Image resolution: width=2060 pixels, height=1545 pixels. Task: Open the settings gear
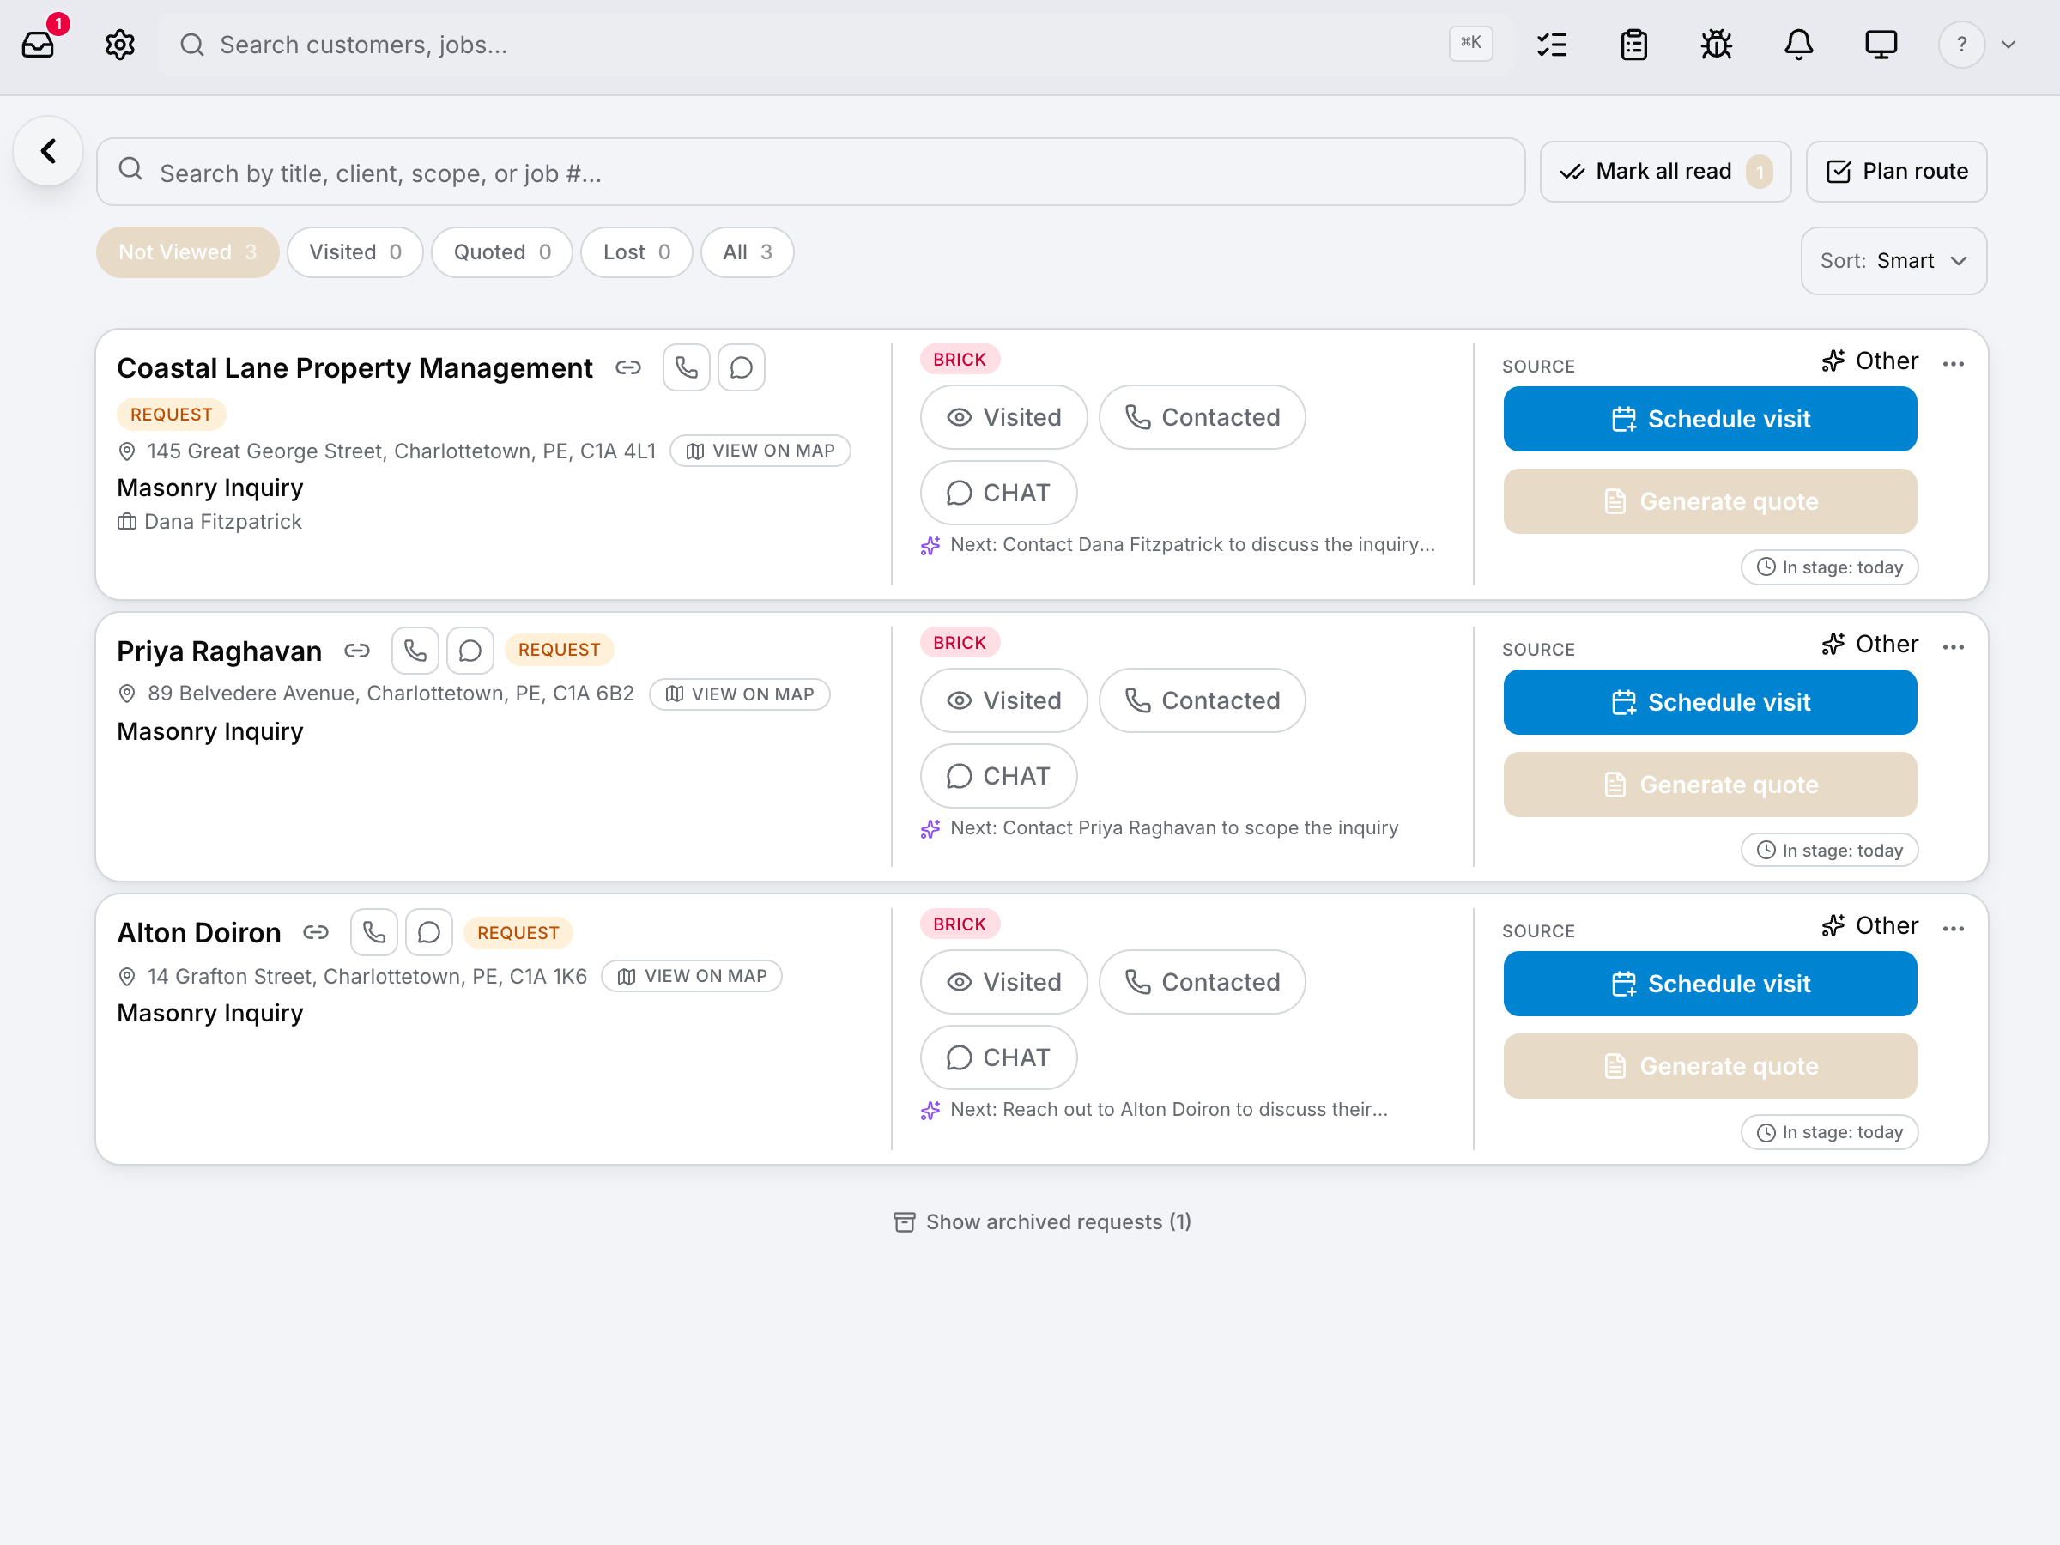coord(120,44)
